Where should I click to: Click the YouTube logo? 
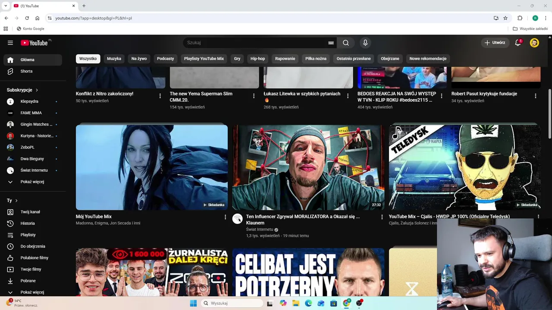[x=34, y=43]
